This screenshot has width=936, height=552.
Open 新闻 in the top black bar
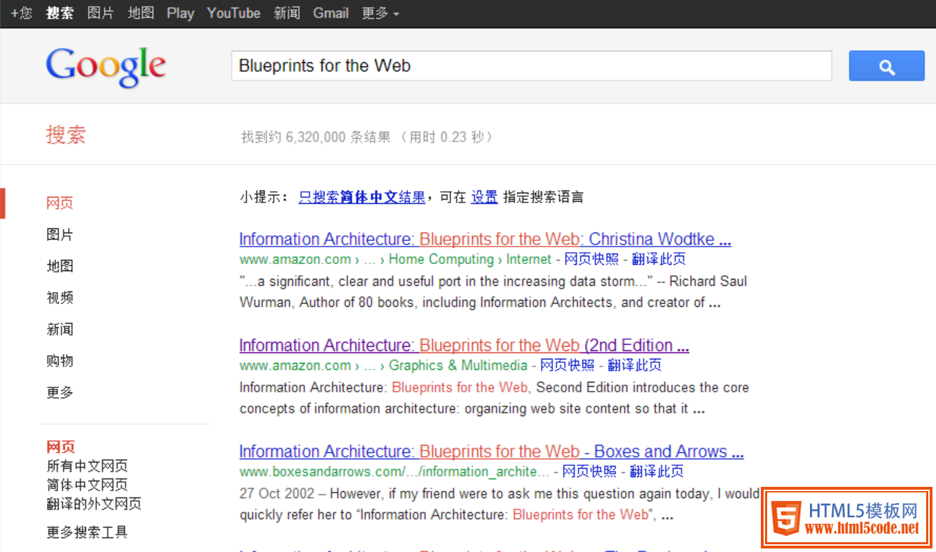(x=287, y=13)
